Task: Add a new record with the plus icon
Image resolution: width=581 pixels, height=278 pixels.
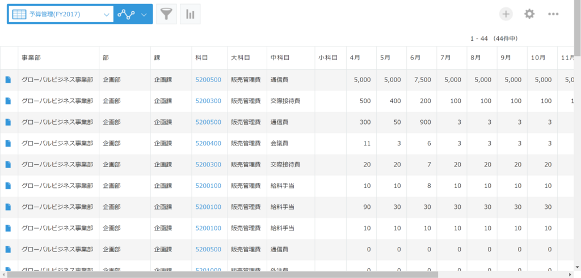Action: pyautogui.click(x=506, y=14)
